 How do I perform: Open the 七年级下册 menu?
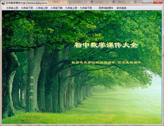[27, 8]
